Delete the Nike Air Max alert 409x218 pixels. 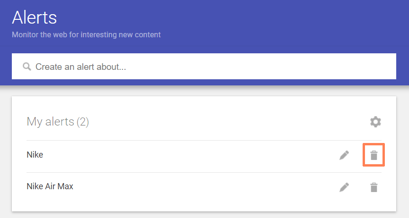point(374,187)
